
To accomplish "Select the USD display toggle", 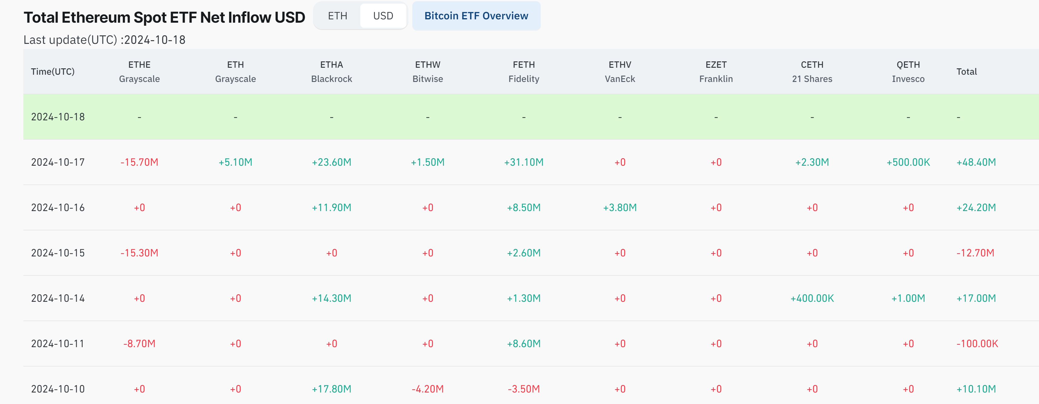I will 383,16.
